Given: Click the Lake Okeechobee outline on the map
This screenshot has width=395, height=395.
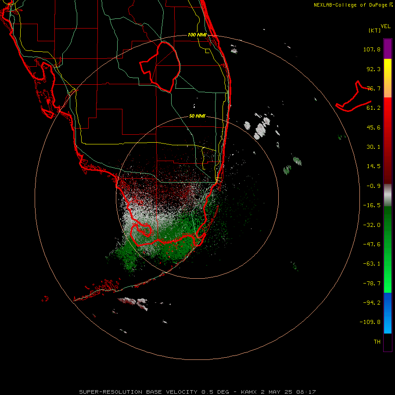Looking at the screenshot, I should click(160, 67).
